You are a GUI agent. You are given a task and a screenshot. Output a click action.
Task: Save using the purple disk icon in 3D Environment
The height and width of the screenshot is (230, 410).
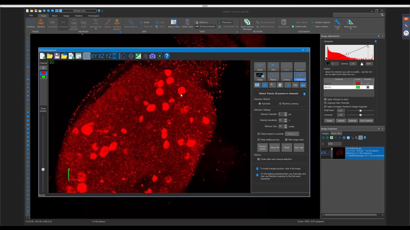[x=57, y=56]
